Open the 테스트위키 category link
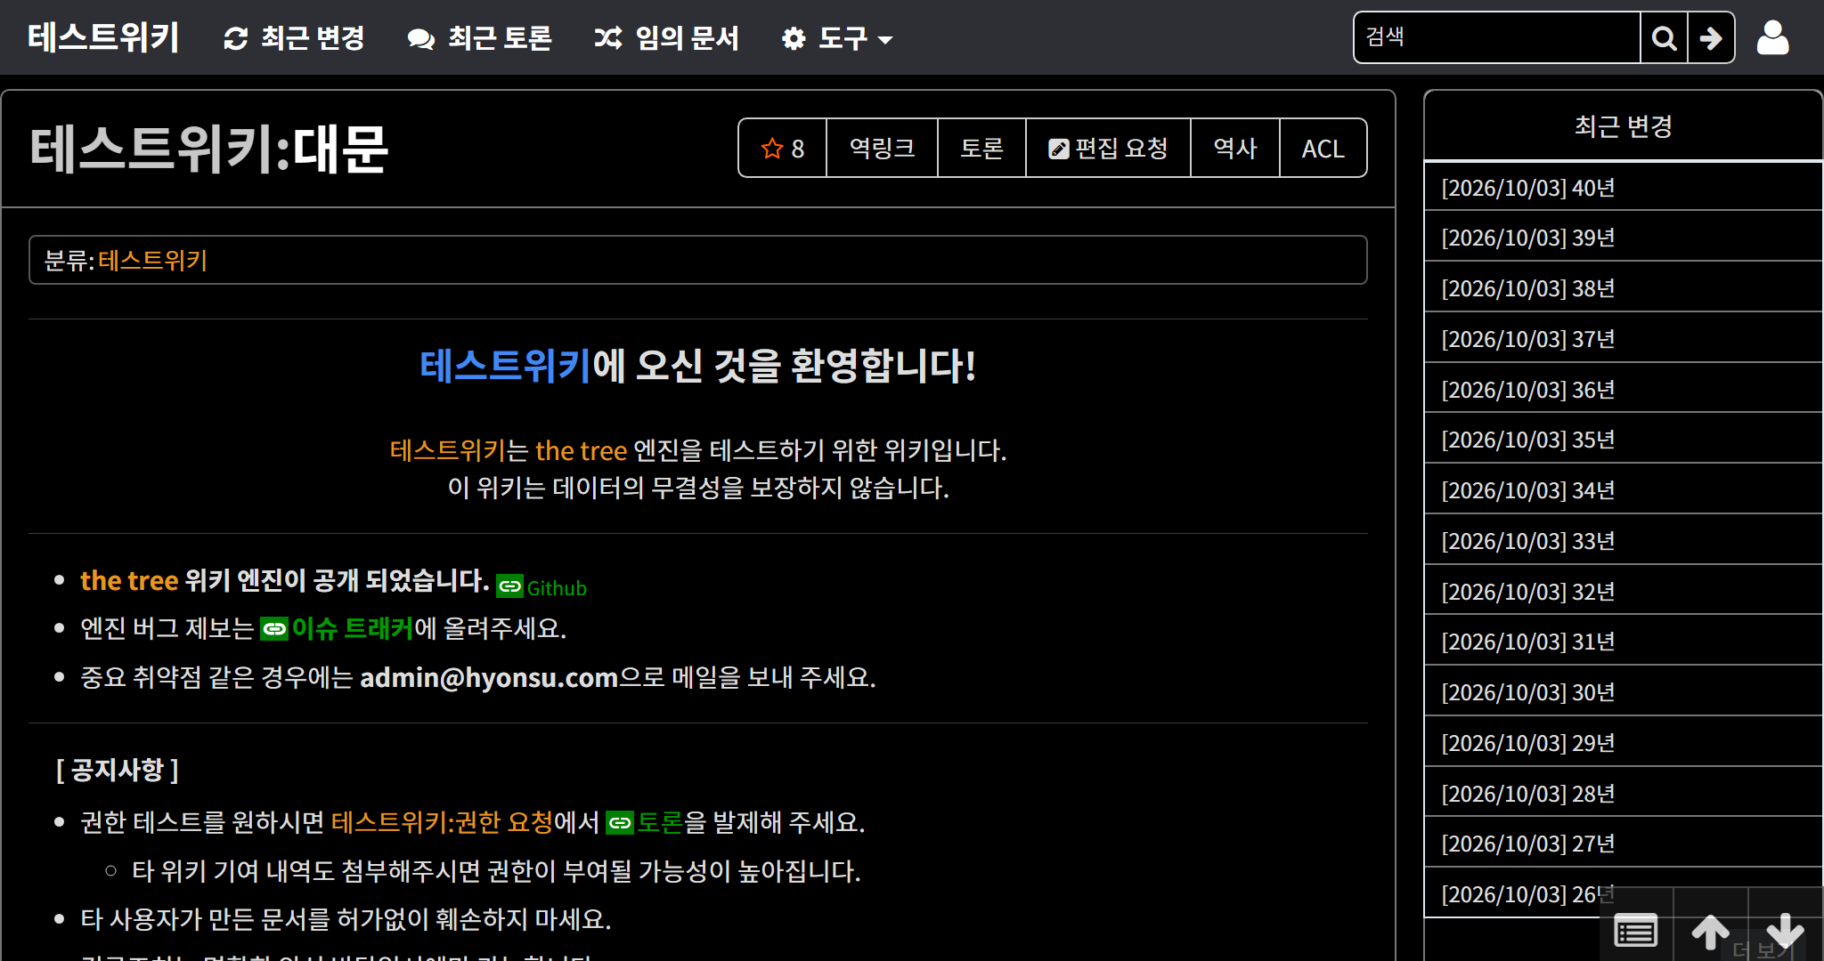This screenshot has height=961, width=1824. 152,260
